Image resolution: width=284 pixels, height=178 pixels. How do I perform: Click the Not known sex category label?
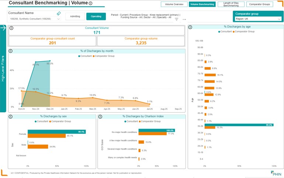point(21,156)
